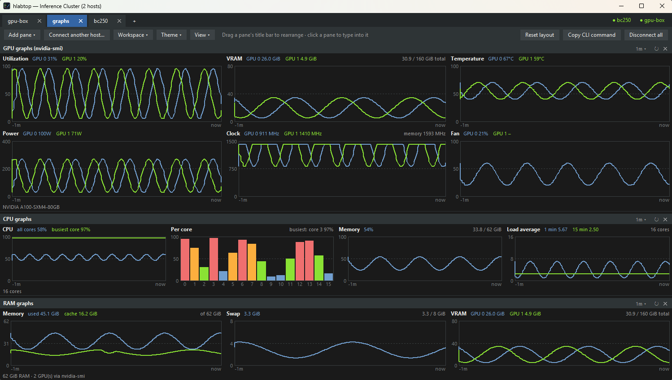Refresh the CPU graphs pane
The width and height of the screenshot is (672, 380).
[656, 220]
